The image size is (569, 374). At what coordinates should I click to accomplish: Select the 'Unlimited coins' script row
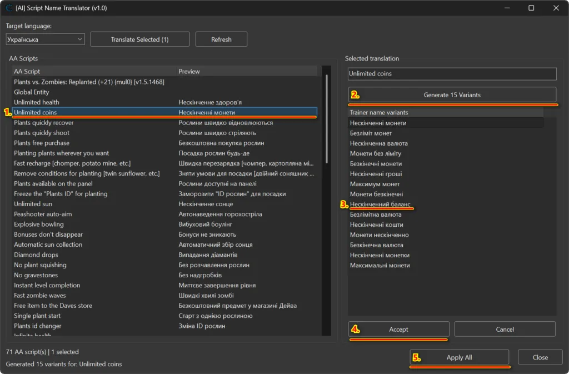[x=164, y=112]
